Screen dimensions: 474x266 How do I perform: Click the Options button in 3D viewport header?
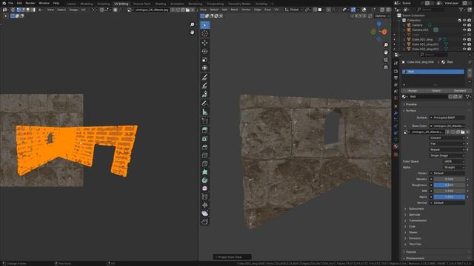point(382,16)
